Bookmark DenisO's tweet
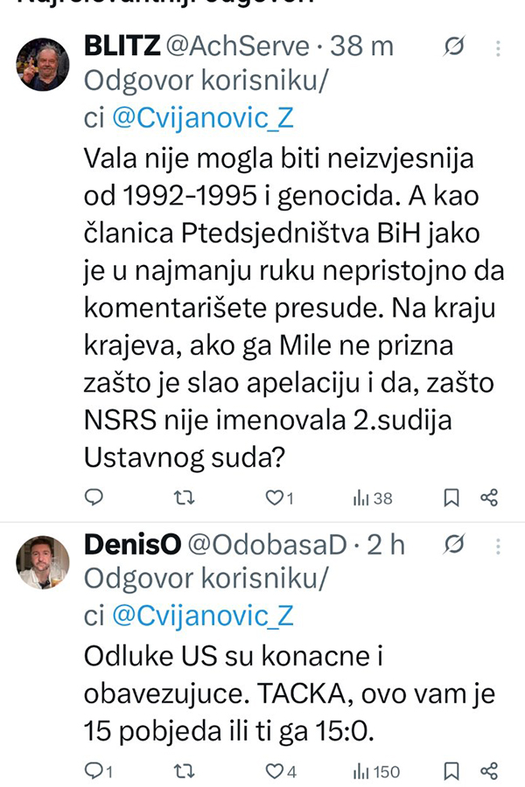This screenshot has height=787, width=525. [x=451, y=770]
